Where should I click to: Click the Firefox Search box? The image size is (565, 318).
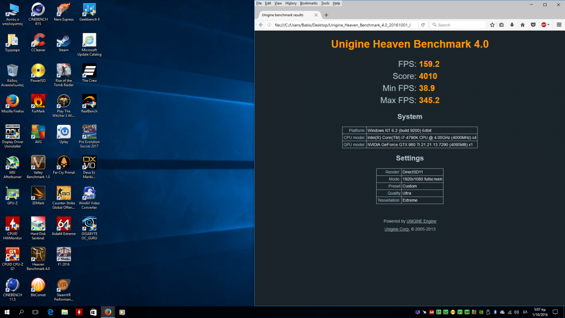458,25
